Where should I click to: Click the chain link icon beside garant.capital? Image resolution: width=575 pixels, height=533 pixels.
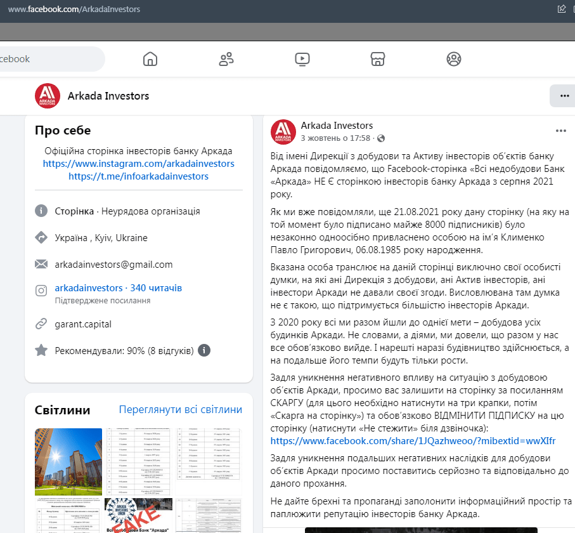pos(41,324)
